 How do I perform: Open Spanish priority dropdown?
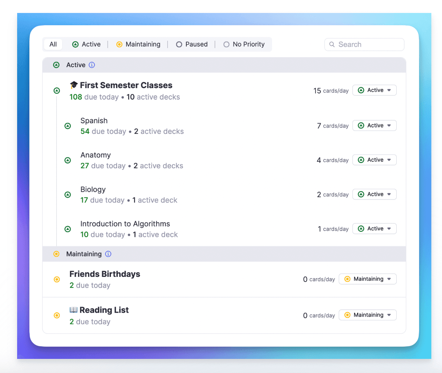(374, 125)
